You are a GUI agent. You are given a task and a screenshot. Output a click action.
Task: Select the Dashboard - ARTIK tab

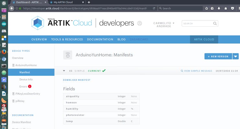(29, 2)
